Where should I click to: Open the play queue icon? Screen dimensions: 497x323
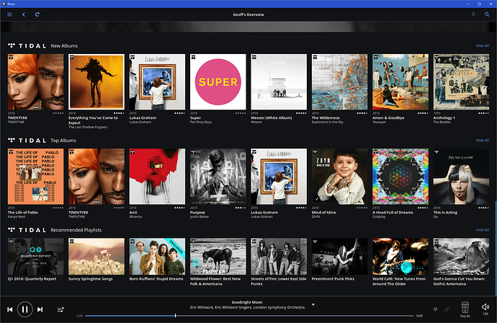point(61,309)
